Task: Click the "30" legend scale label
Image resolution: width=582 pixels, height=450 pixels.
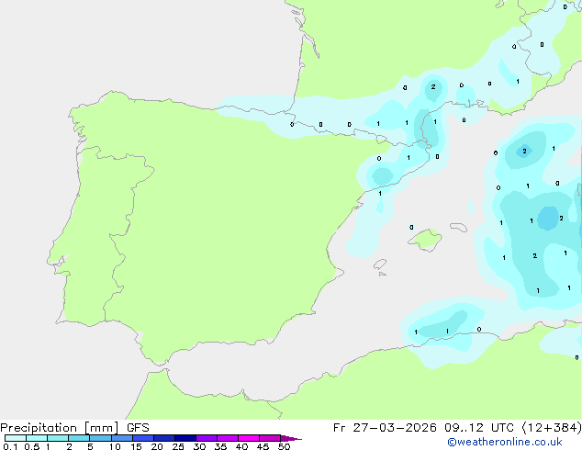Action: coord(199,446)
